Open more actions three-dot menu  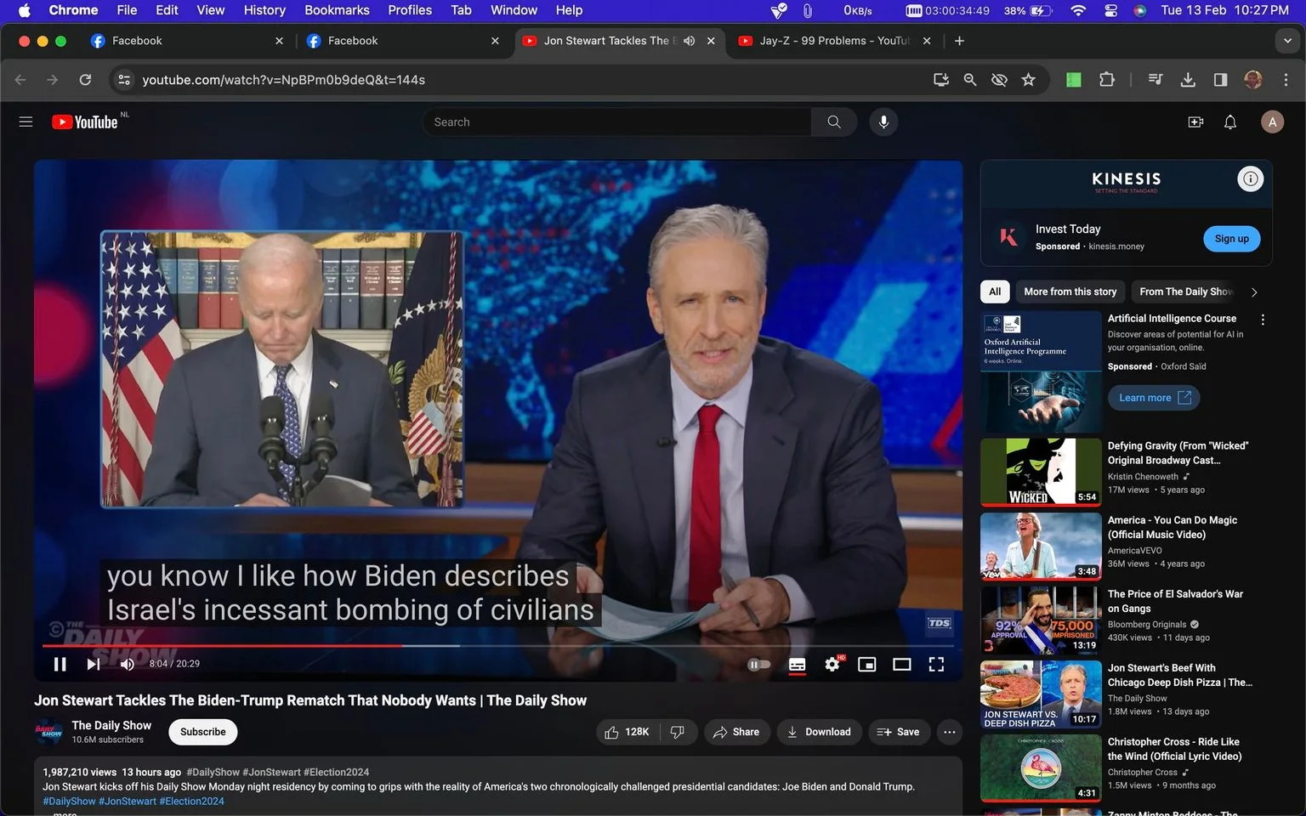point(950,732)
